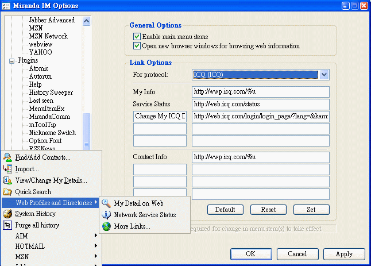Choose View/Change My Details... entry
Screen dimensions: 371x266
[x=51, y=180]
